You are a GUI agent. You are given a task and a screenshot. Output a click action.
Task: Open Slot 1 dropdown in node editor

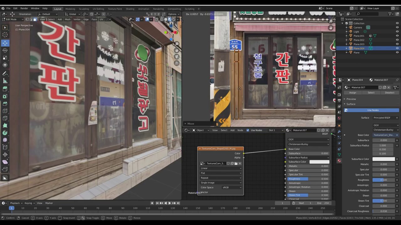(276, 130)
